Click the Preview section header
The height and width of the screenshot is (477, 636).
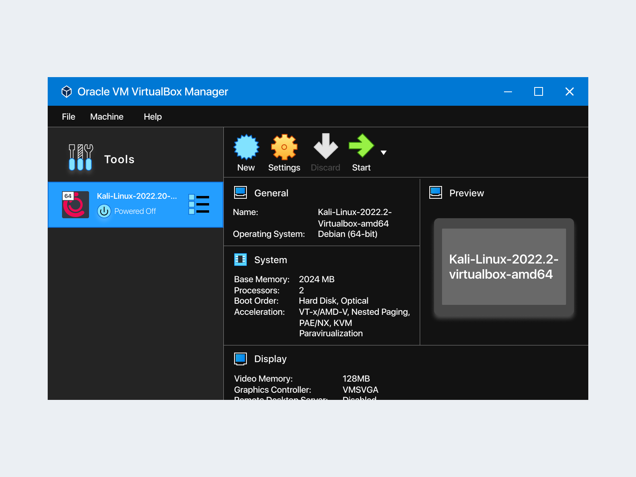(467, 193)
